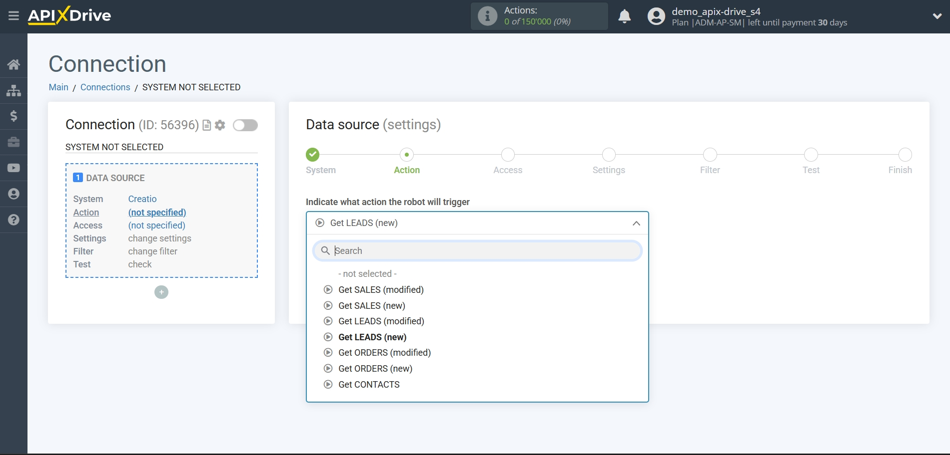Open the ApixDrive home sidebar icon
This screenshot has height=455, width=950.
click(x=13, y=64)
